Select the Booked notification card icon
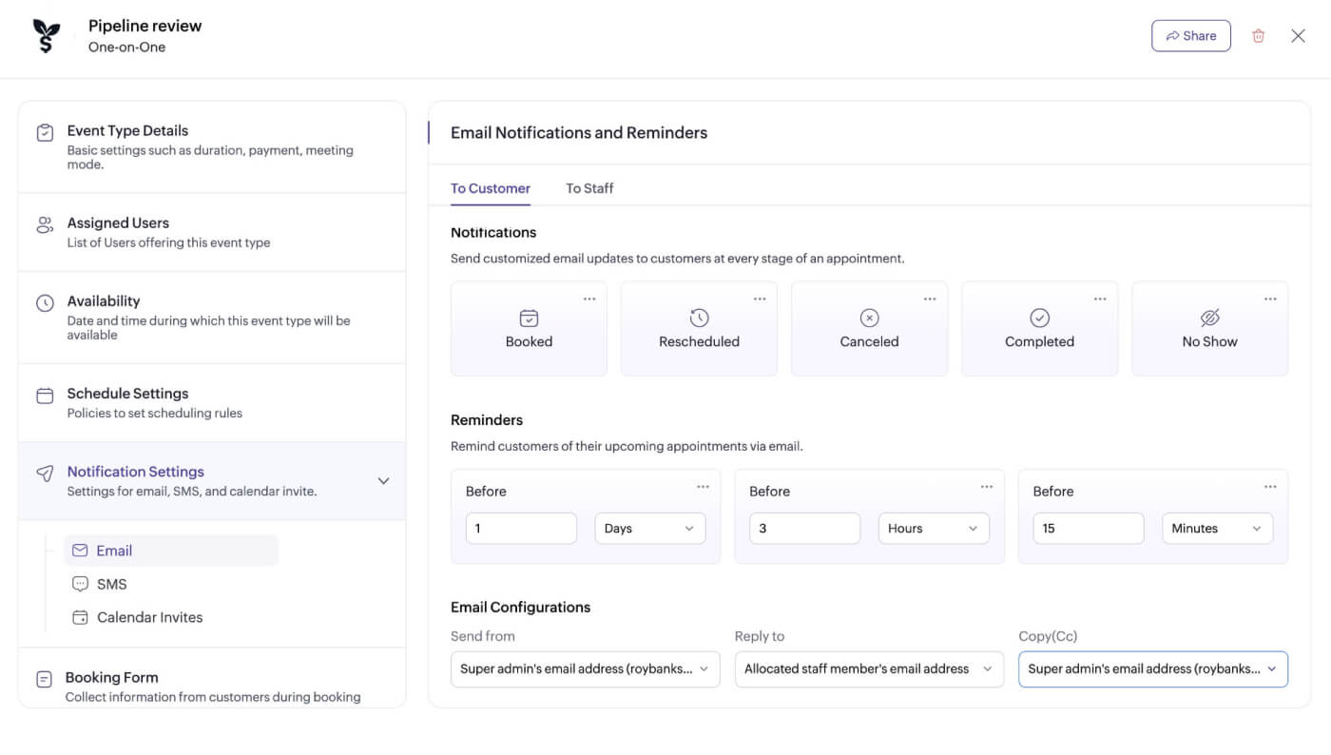 529,318
